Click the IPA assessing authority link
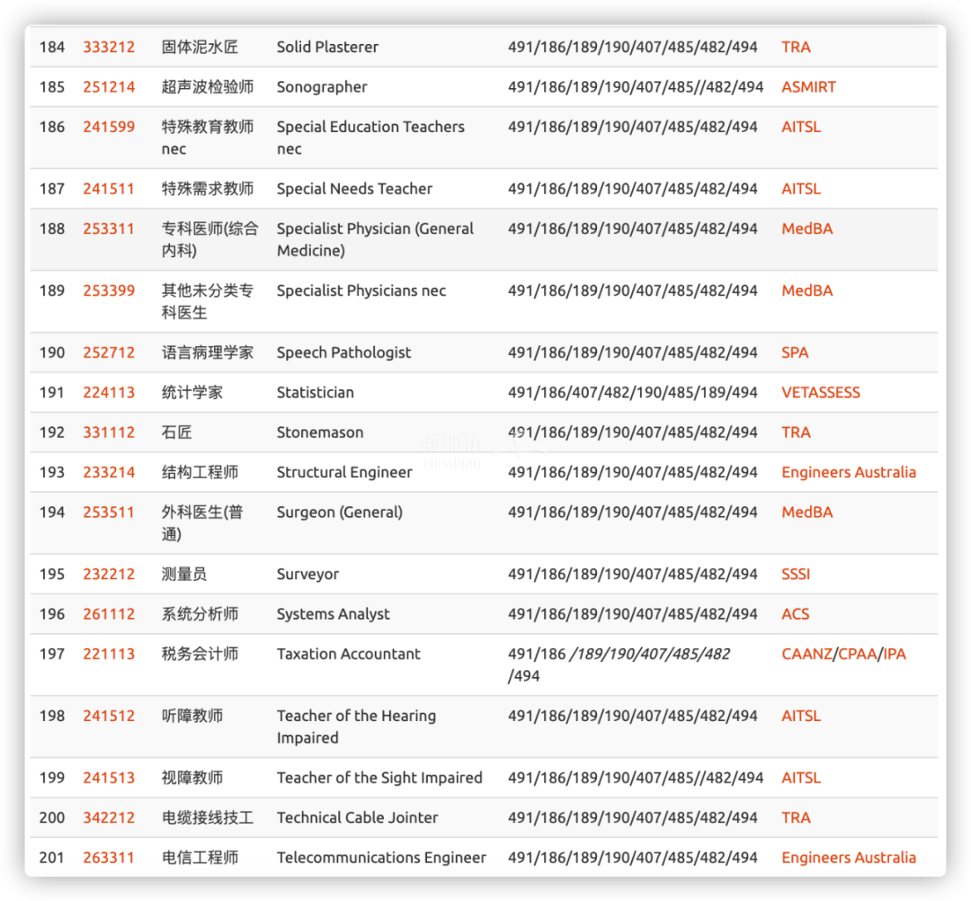The width and height of the screenshot is (971, 901). click(895, 654)
